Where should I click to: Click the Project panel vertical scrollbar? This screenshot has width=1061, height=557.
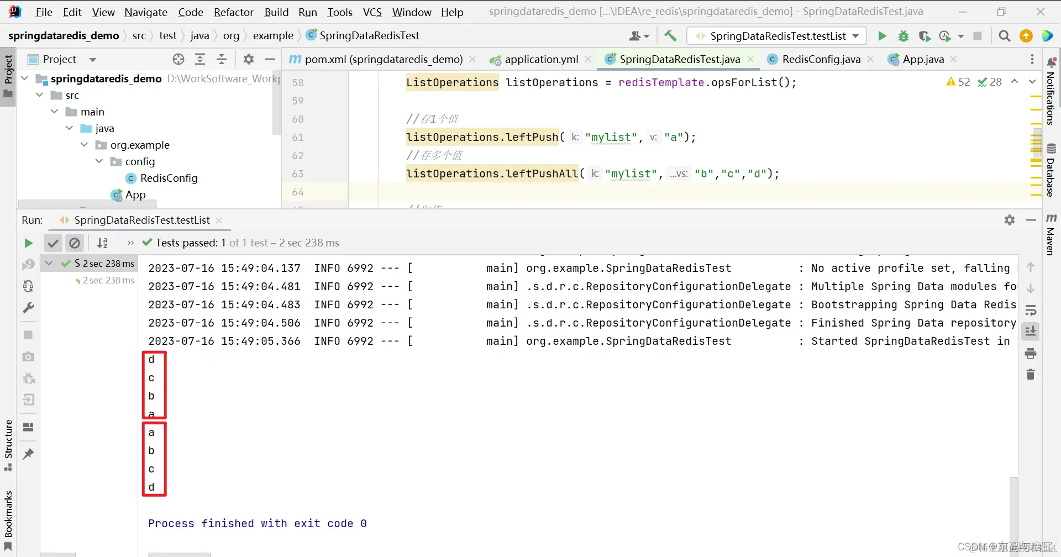click(x=276, y=103)
